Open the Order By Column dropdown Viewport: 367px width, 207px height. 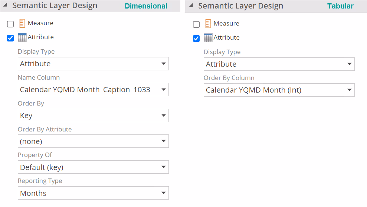(279, 90)
